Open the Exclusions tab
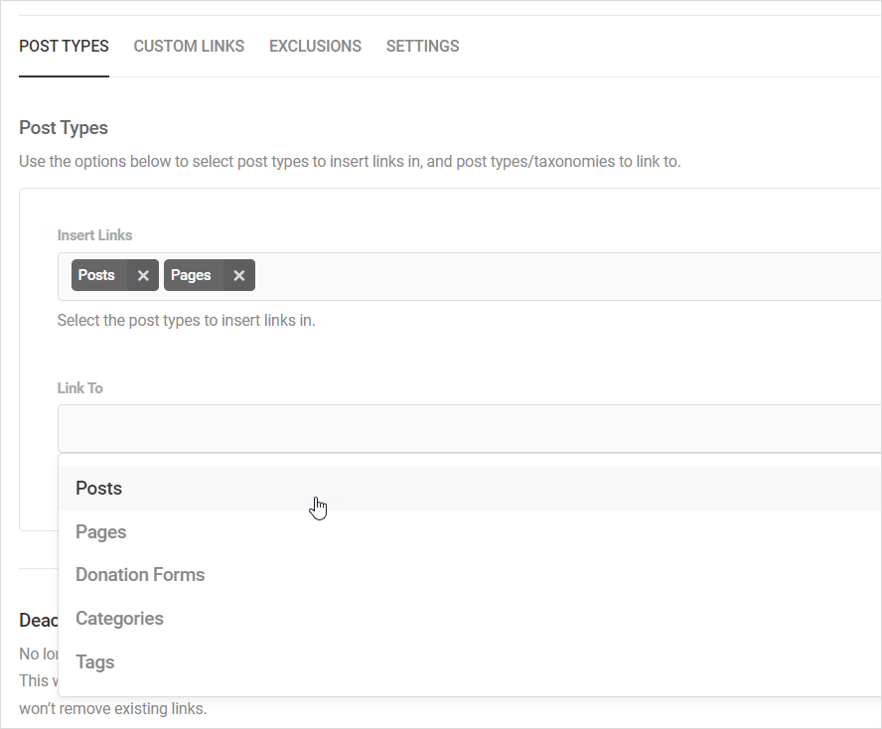The width and height of the screenshot is (882, 729). tap(315, 46)
